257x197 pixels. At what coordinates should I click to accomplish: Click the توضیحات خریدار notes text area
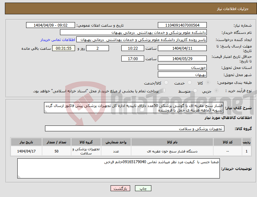coord(118,168)
